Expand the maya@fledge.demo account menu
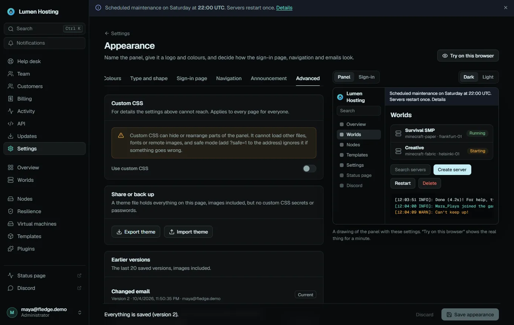Viewport: 514px width, 325px height. 45,312
